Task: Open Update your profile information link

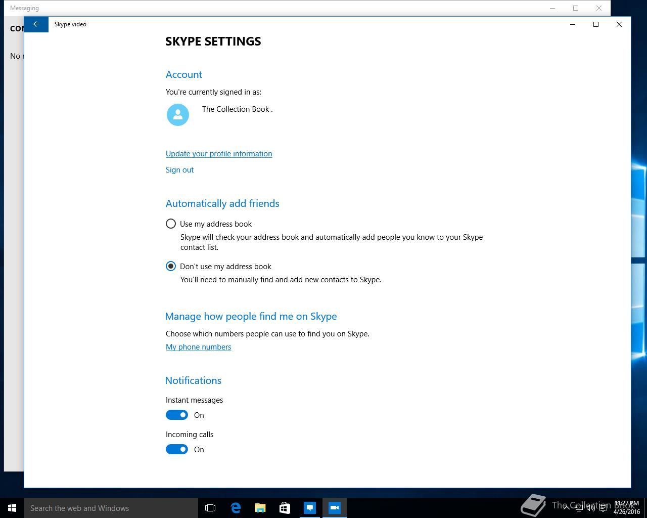Action: coord(219,154)
